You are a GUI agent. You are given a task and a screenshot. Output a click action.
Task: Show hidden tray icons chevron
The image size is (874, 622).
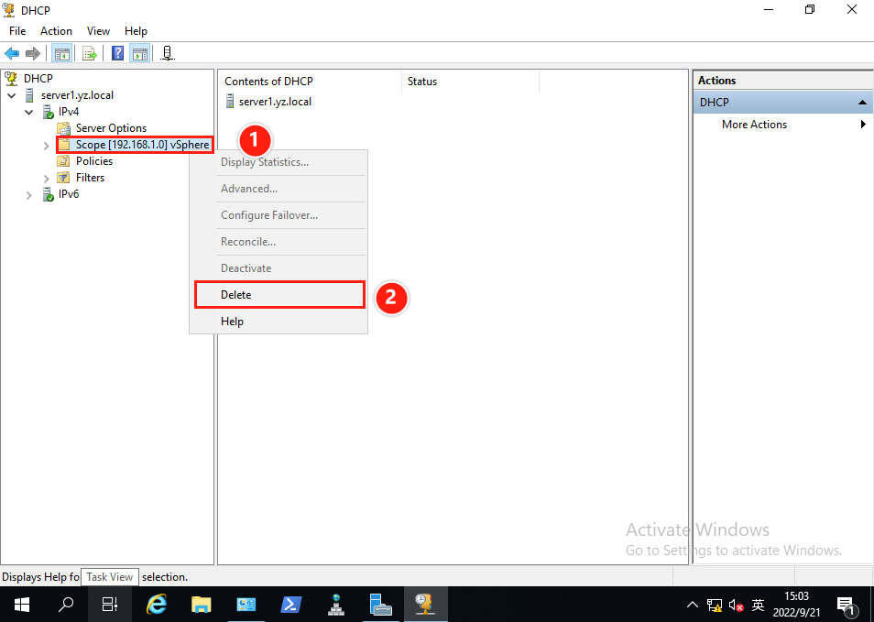(x=693, y=606)
